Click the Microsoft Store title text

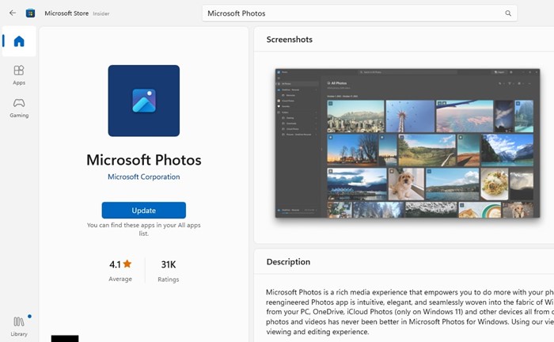pos(66,13)
